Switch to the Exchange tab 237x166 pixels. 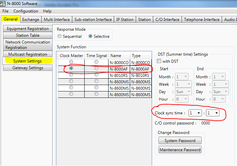pos(31,20)
